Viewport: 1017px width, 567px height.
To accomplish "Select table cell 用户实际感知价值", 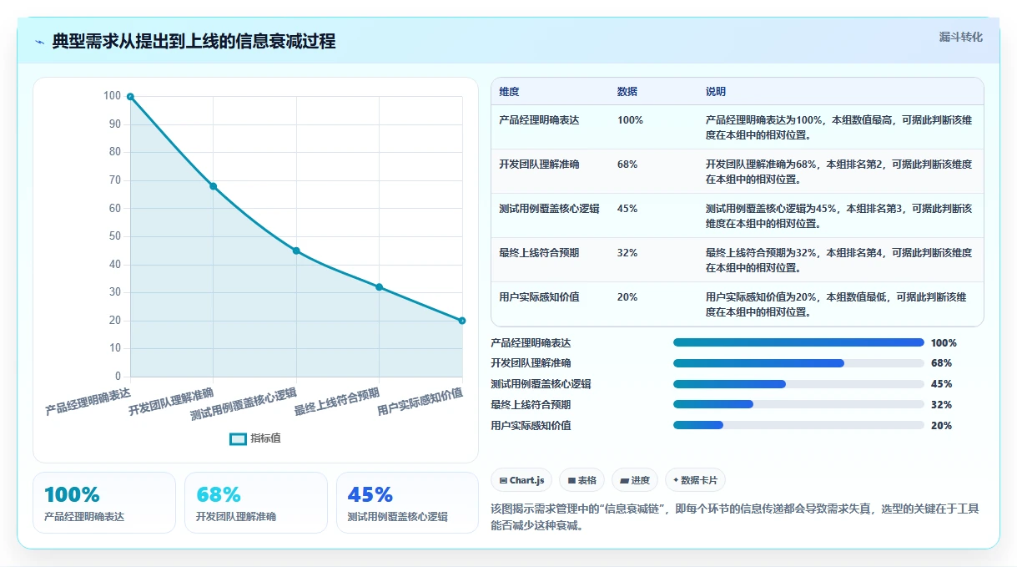I will pos(539,297).
